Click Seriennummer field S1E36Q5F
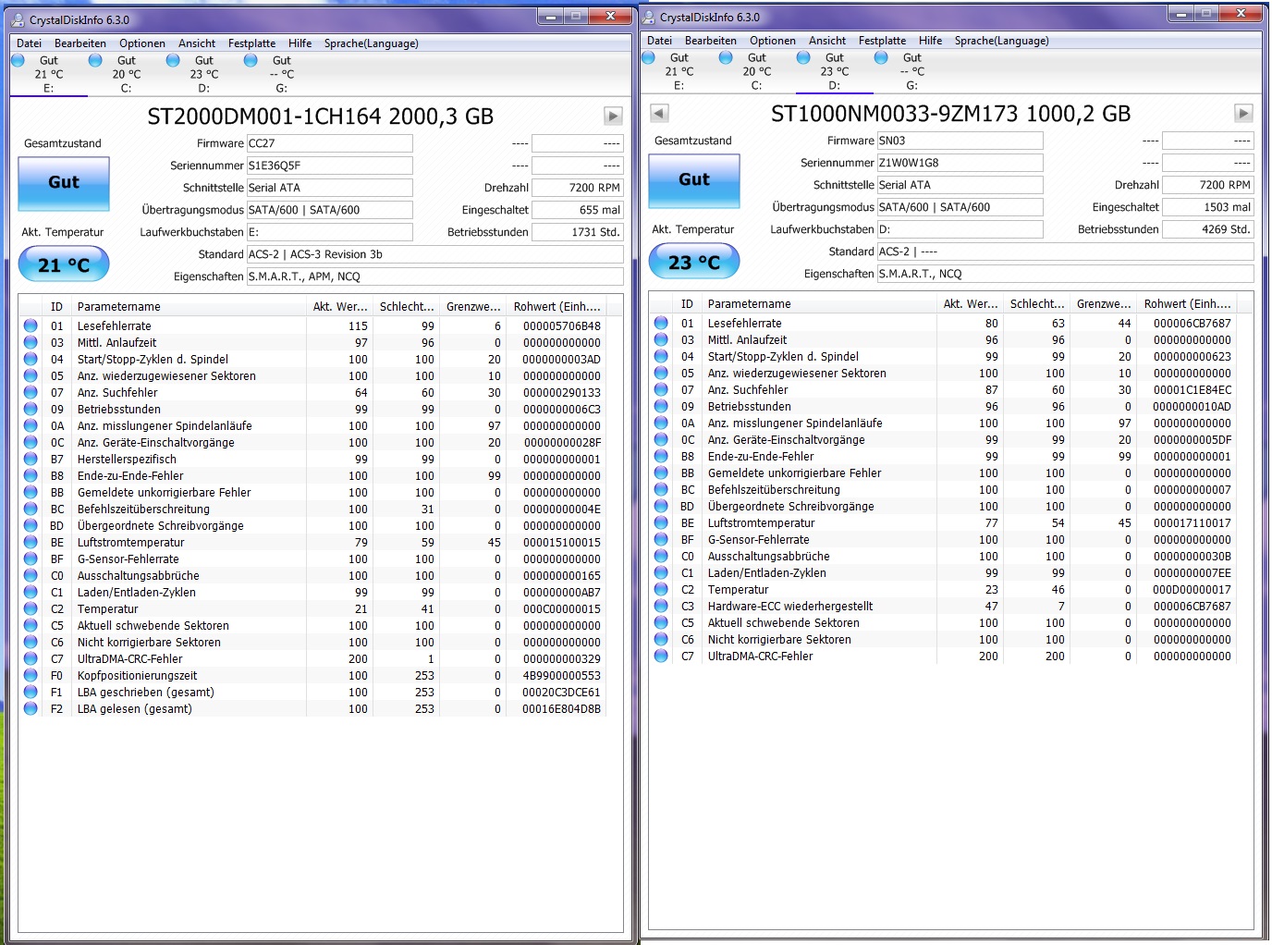The image size is (1272, 945). 329,166
